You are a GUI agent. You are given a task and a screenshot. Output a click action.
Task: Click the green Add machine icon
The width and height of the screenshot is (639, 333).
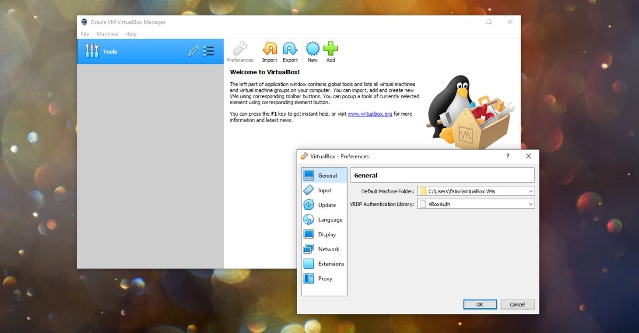click(331, 49)
